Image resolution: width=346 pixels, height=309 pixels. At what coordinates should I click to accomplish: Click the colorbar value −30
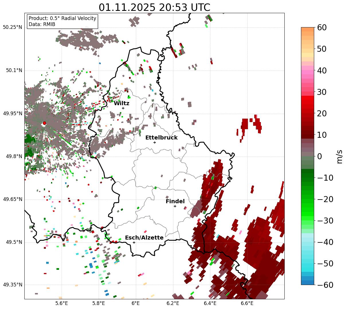pos(325,220)
